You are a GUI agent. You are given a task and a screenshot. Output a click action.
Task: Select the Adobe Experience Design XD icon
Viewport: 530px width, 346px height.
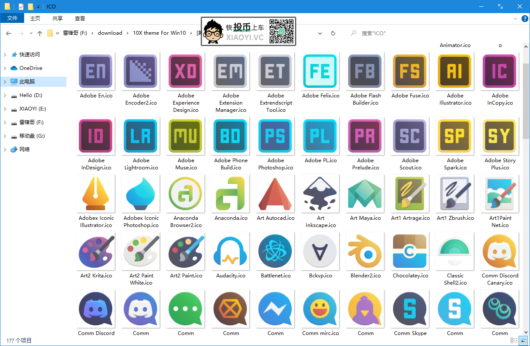186,71
